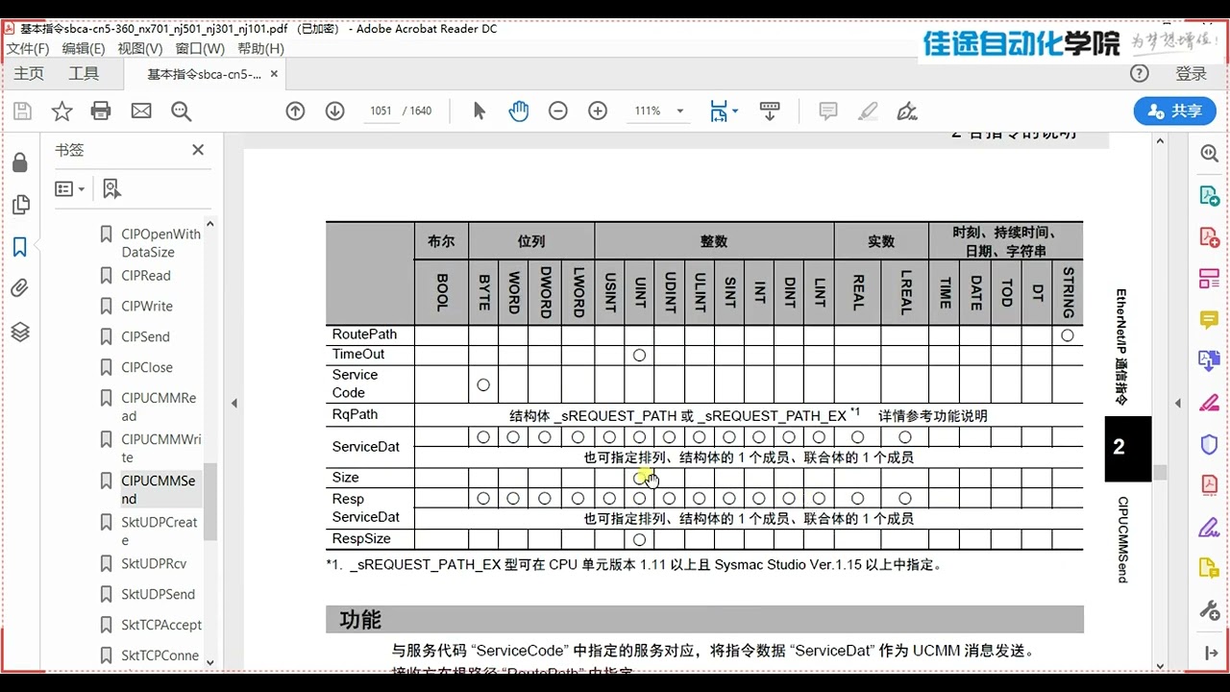
Task: Open the 编辑(E) menu
Action: click(x=84, y=48)
